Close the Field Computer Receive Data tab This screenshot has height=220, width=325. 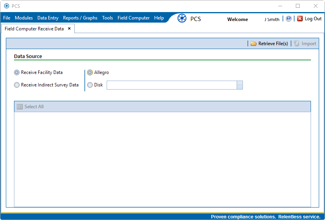(69, 28)
